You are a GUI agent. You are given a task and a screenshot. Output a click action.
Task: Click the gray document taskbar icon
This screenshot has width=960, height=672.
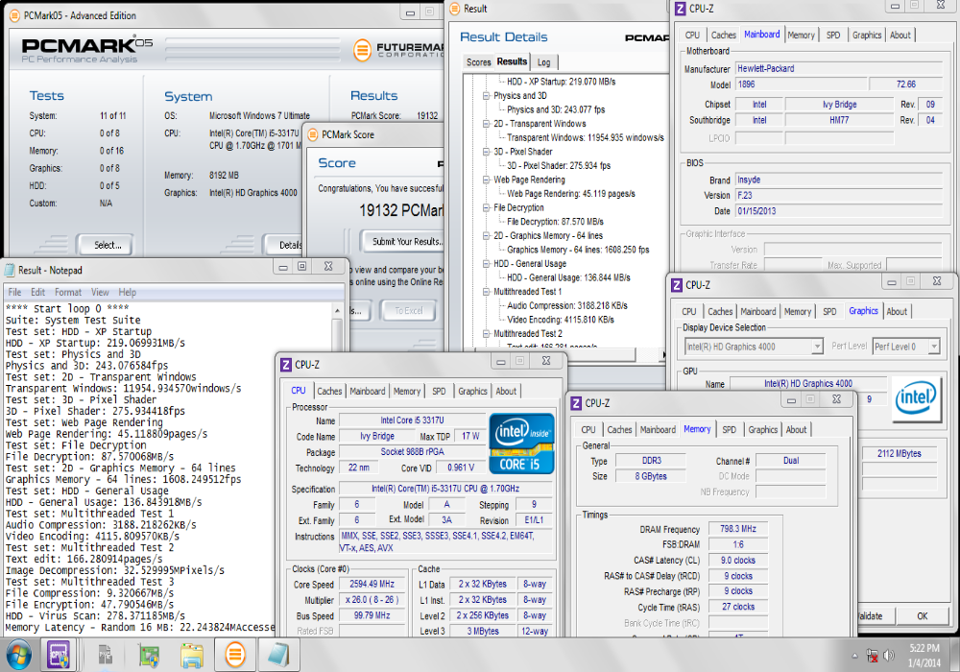point(106,655)
